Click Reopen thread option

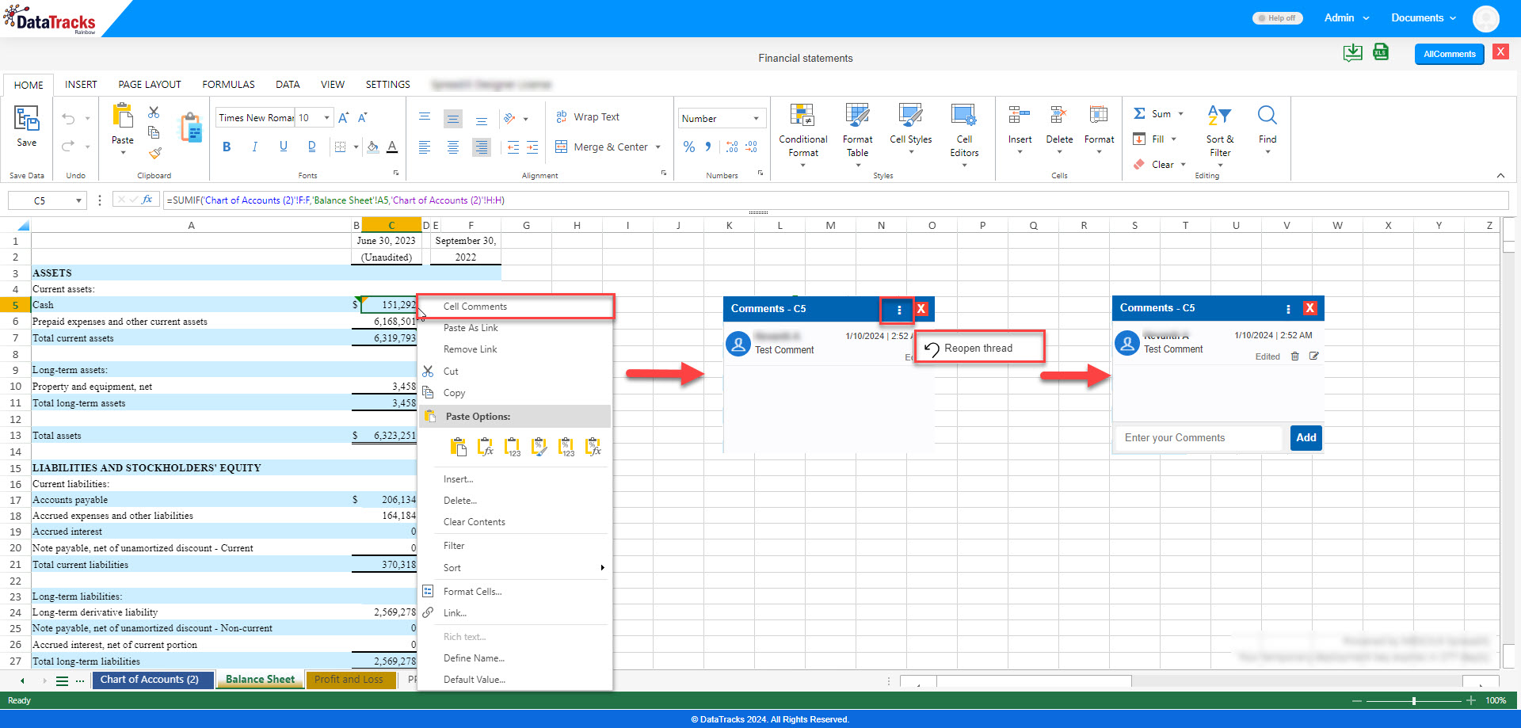[979, 349]
